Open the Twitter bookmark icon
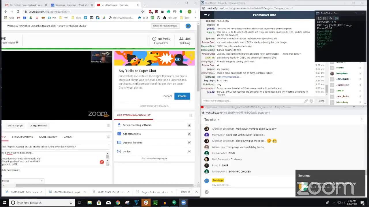This screenshot has height=207, width=369. point(86,18)
